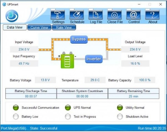The height and width of the screenshot is (132, 167).
Task: Open the Control @ icon
Action: [x=134, y=15]
